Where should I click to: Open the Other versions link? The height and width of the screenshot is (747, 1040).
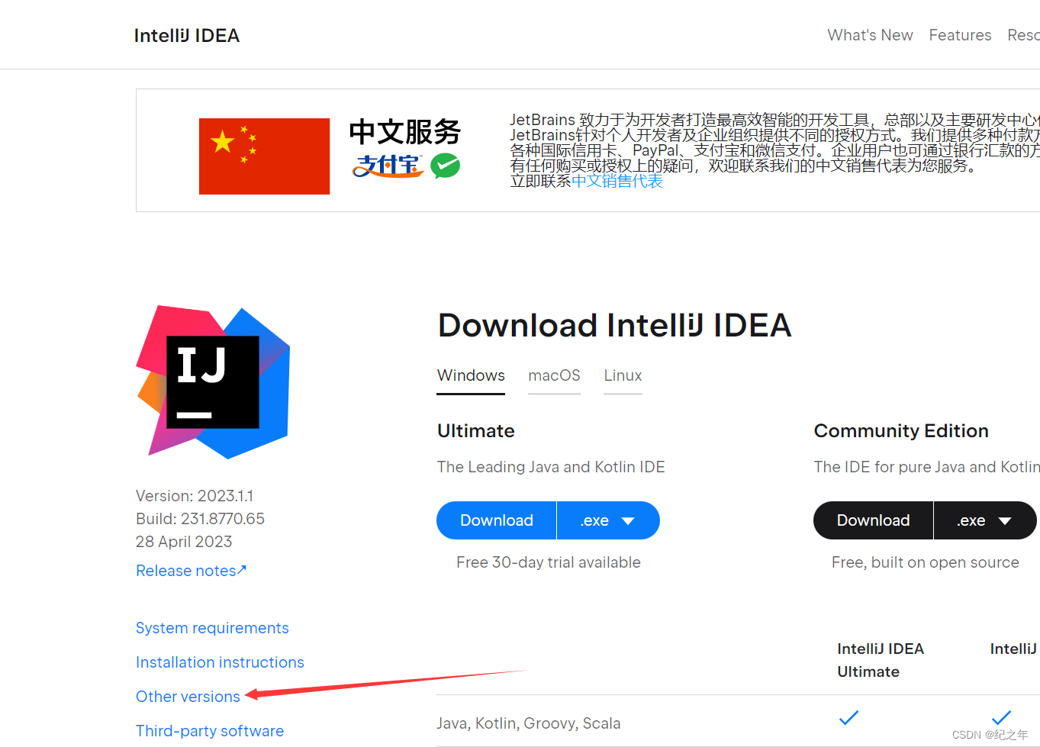coord(188,697)
